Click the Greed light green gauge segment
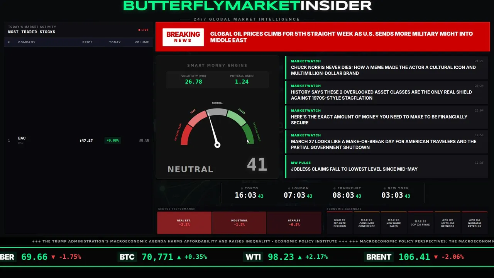This screenshot has height=278, width=494. tap(236, 118)
